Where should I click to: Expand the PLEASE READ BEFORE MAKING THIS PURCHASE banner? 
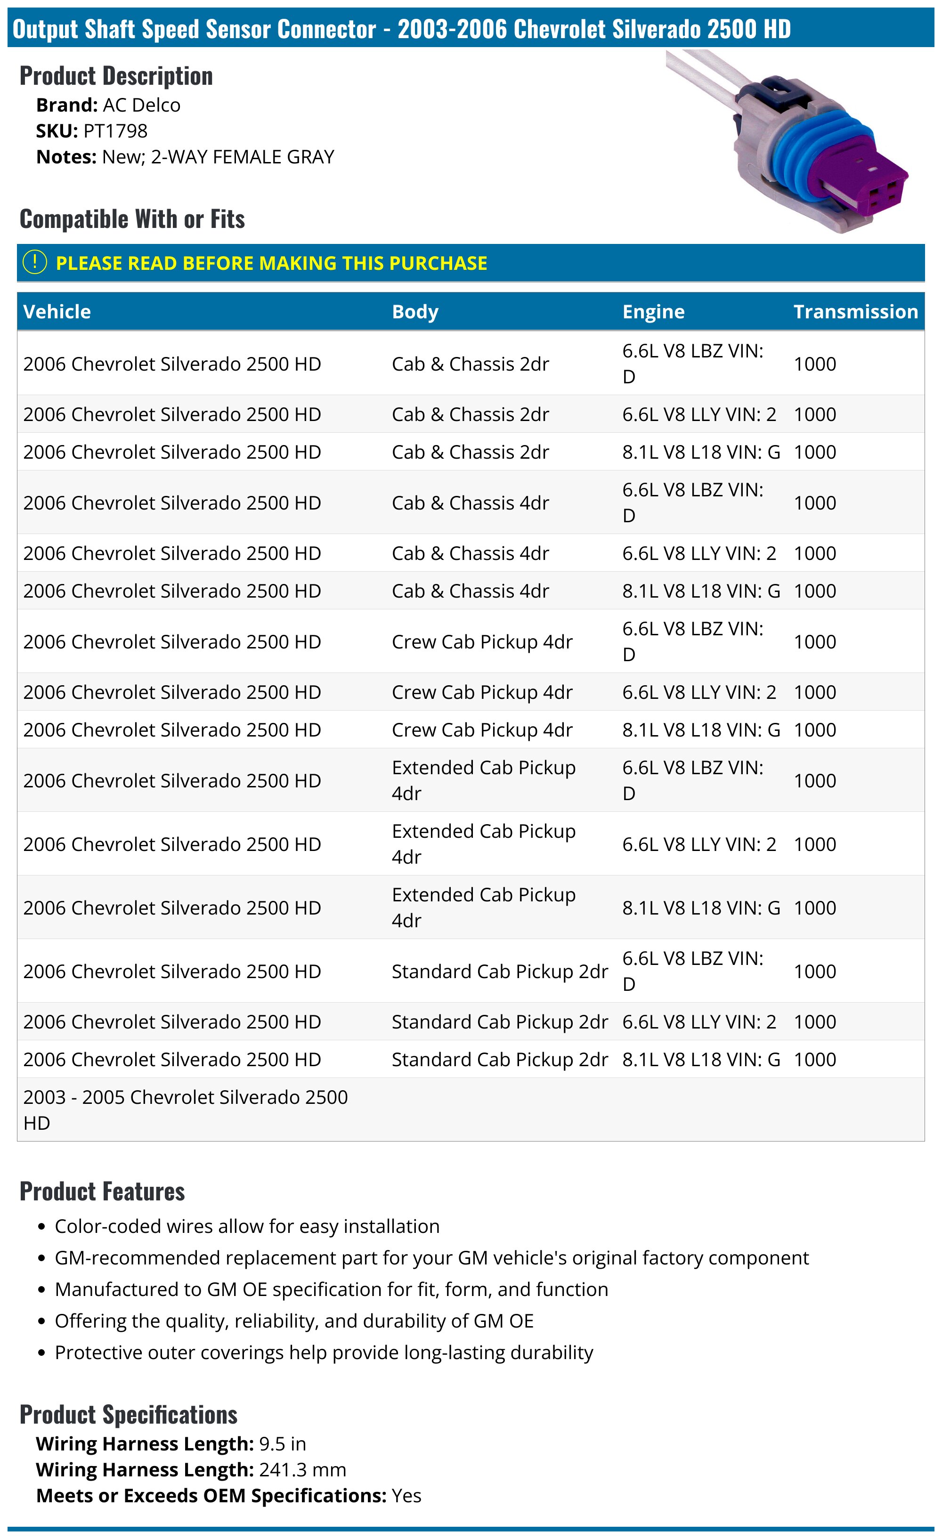pos(471,262)
